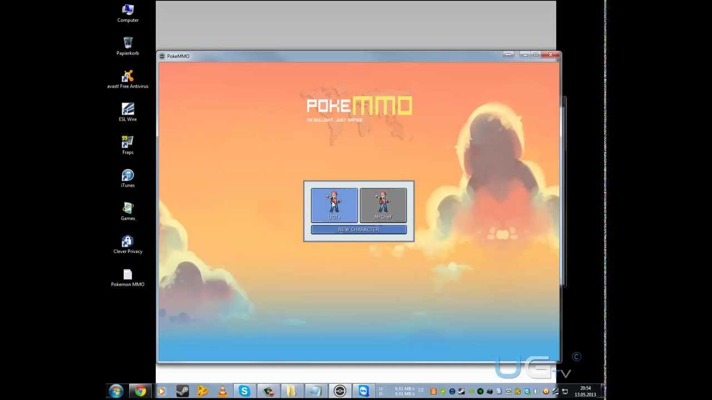Image resolution: width=712 pixels, height=400 pixels.
Task: Select the ESL Wire desktop shortcut
Action: 128,112
